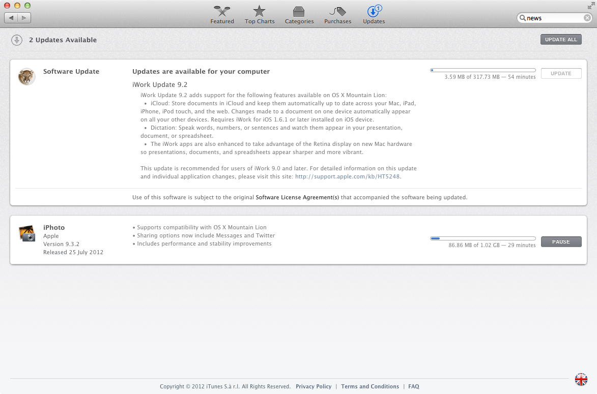Zoom the App Store window
Image resolution: width=597 pixels, height=394 pixels.
click(x=27, y=6)
